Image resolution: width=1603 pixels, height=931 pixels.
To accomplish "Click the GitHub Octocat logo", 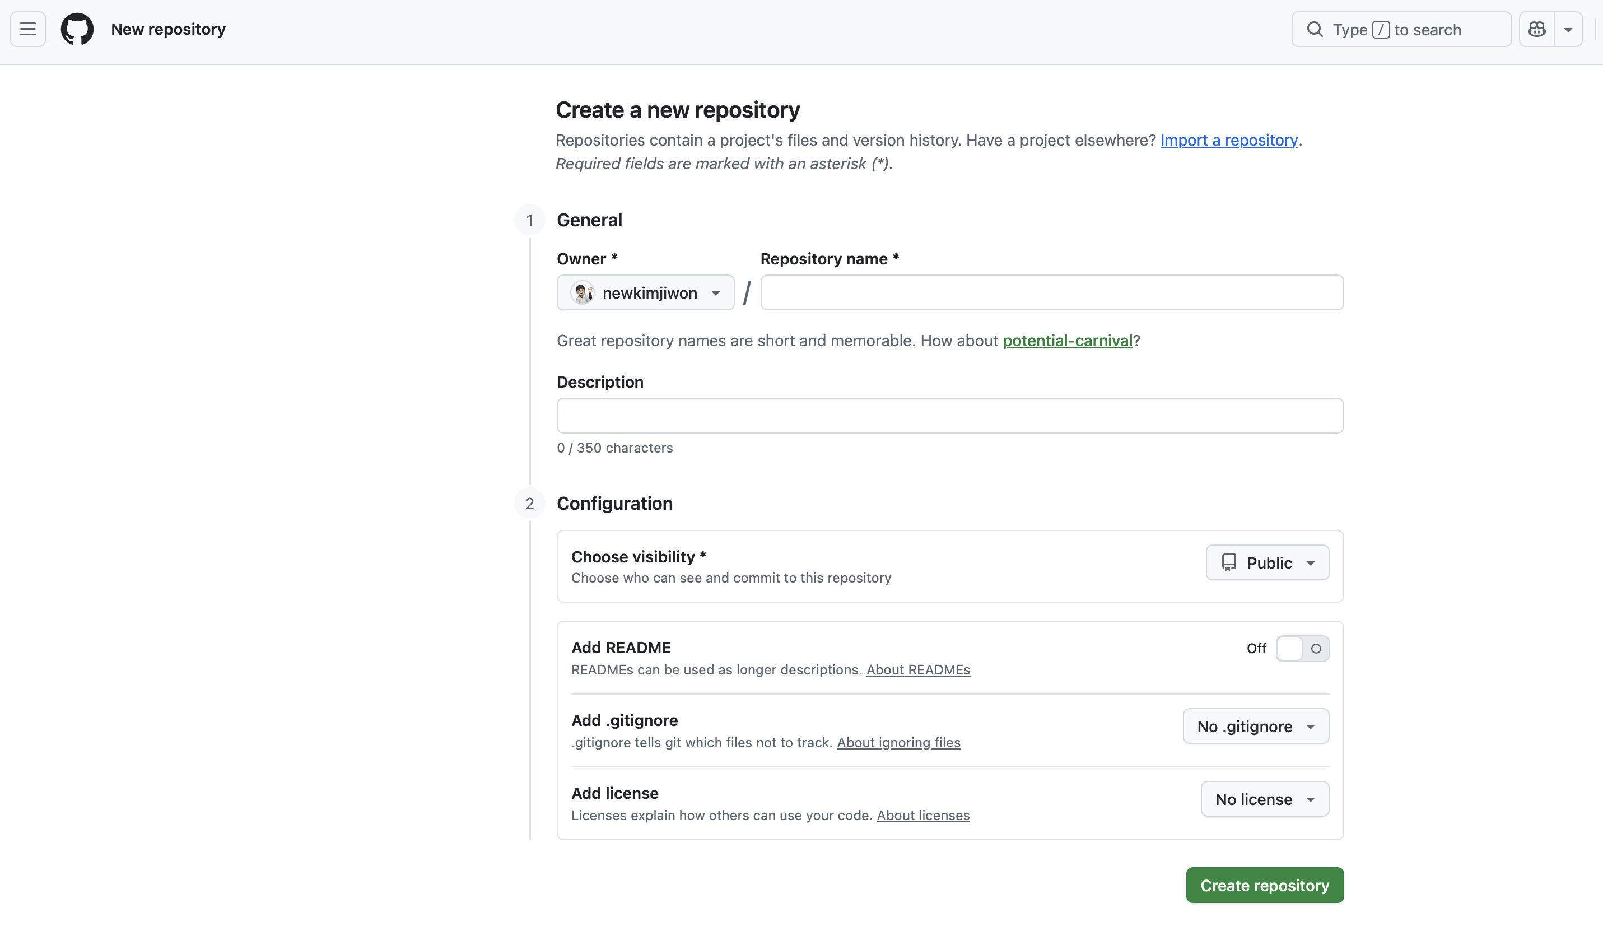I will pos(77,29).
